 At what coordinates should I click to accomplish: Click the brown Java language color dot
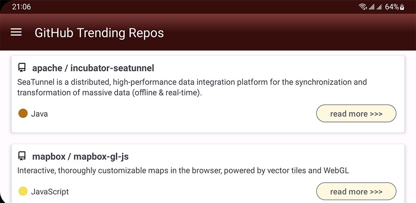(x=23, y=113)
